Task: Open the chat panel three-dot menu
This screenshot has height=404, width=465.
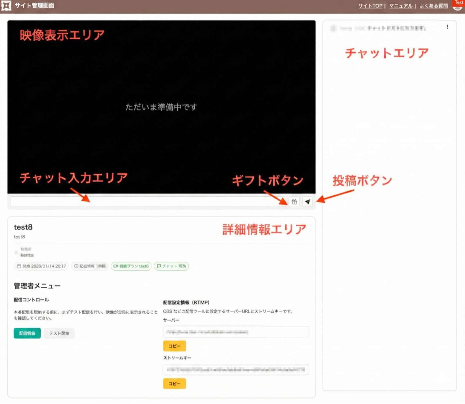Action: click(447, 27)
